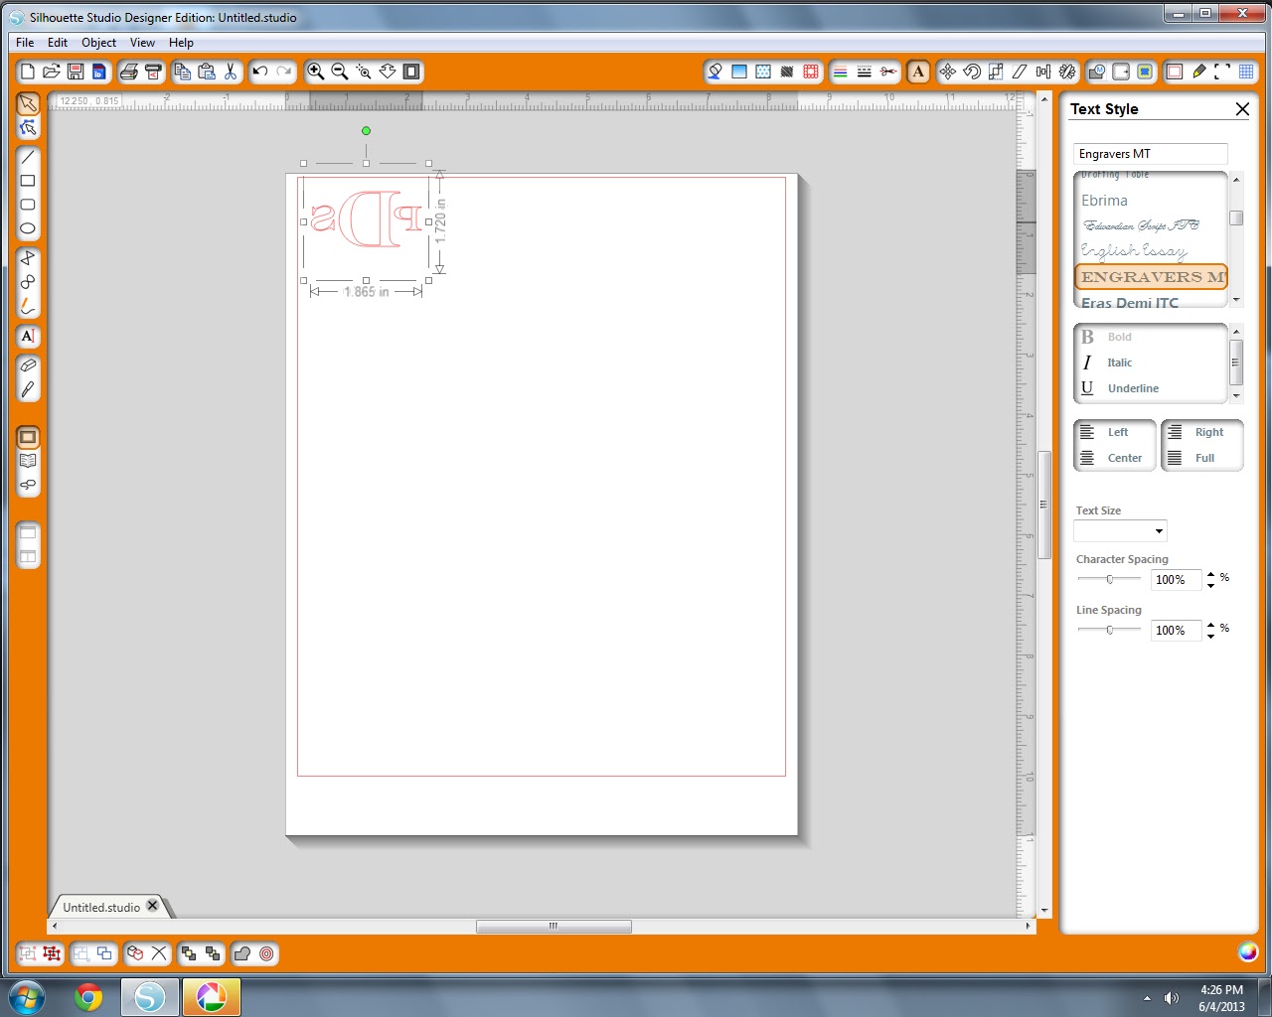
Task: Save to SD card icon
Action: (99, 72)
